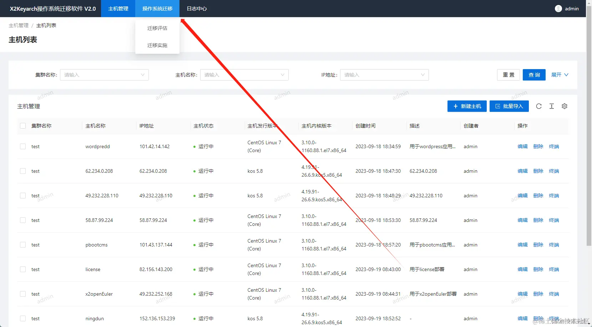
Task: Check the 58.87.99.224 row checkbox
Action: click(x=23, y=220)
